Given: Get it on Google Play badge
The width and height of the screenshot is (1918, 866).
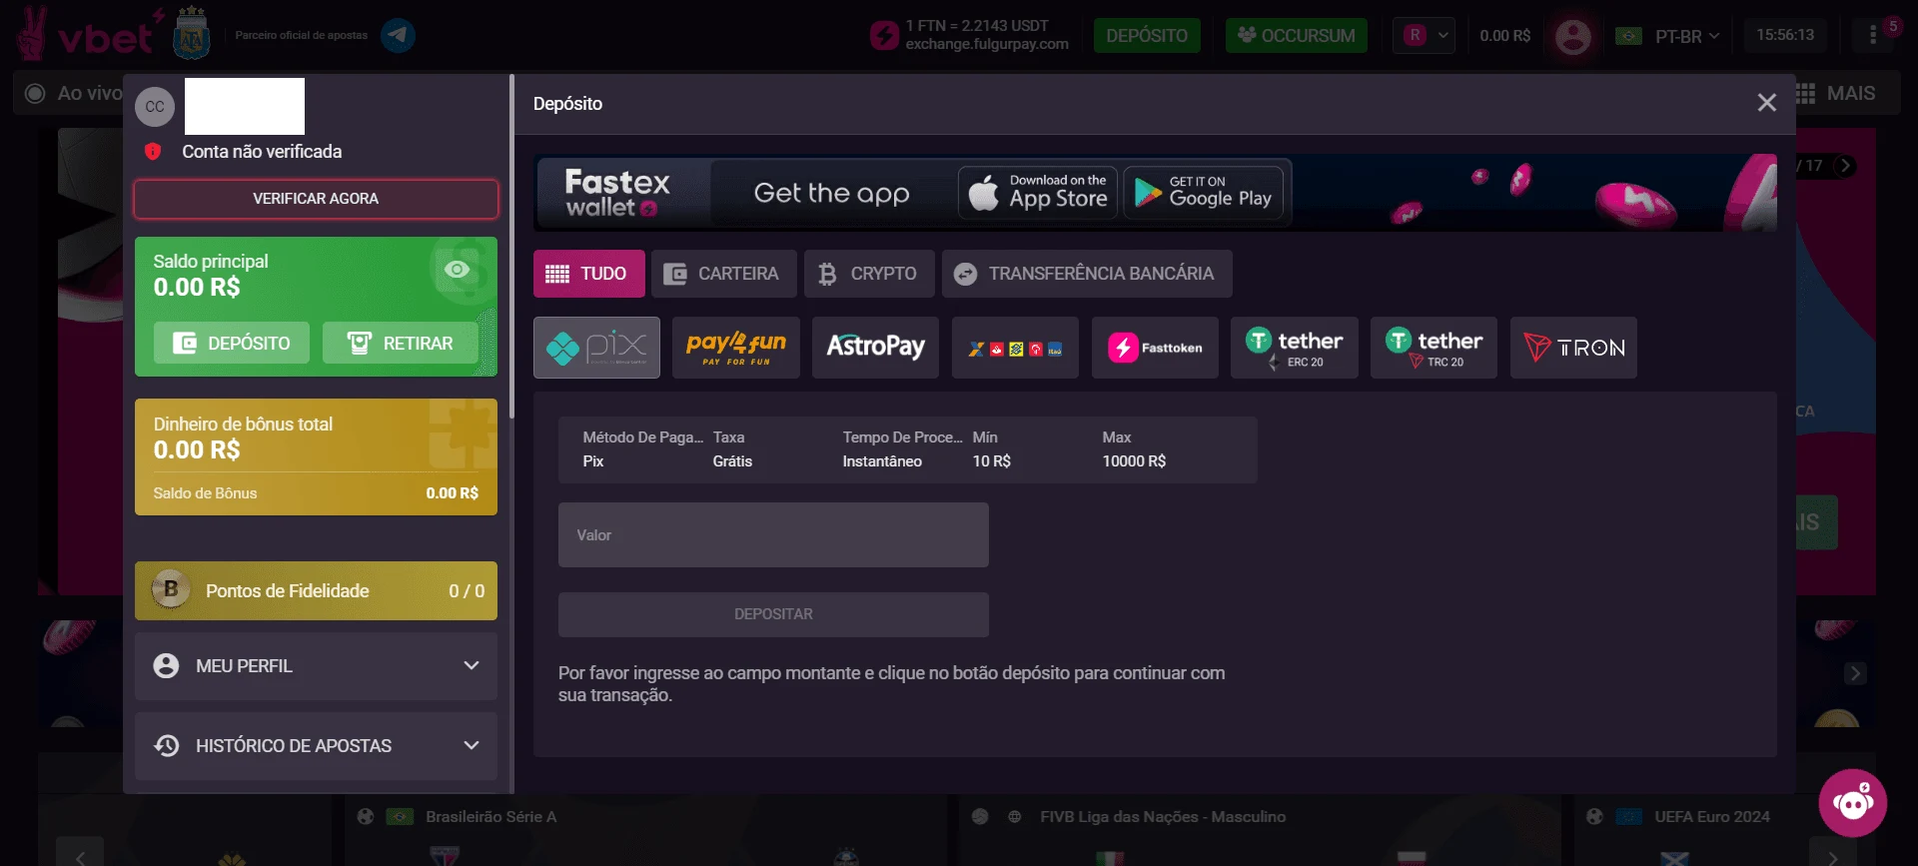Looking at the screenshot, I should click(1204, 193).
